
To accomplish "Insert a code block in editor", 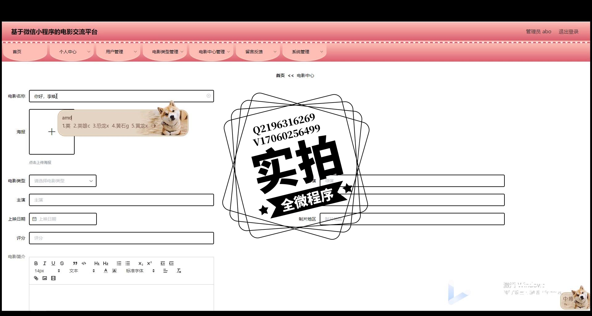I will tap(84, 263).
